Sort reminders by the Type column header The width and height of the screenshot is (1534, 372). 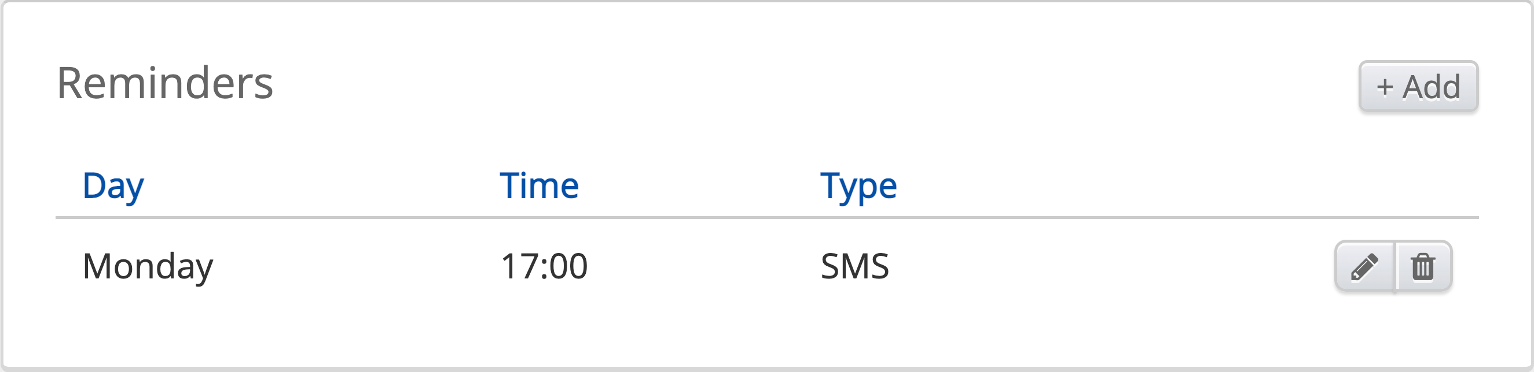pyautogui.click(x=857, y=186)
